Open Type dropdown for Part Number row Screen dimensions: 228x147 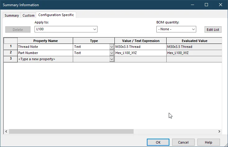click(x=112, y=53)
